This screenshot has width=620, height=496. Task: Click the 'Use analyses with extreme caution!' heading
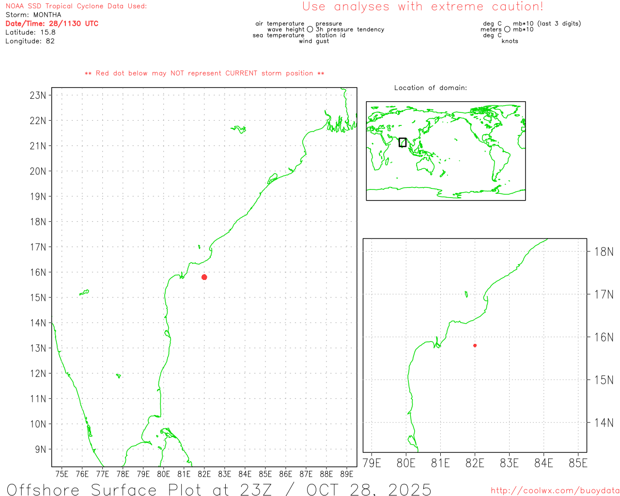[422, 7]
